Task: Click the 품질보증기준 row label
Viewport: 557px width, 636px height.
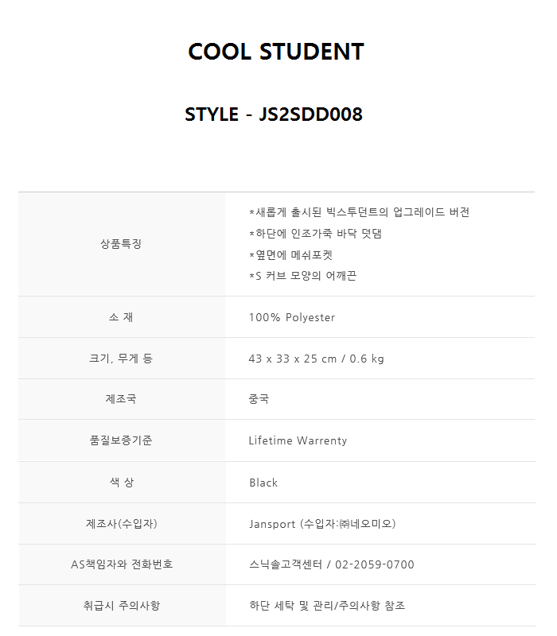Action: (x=121, y=440)
